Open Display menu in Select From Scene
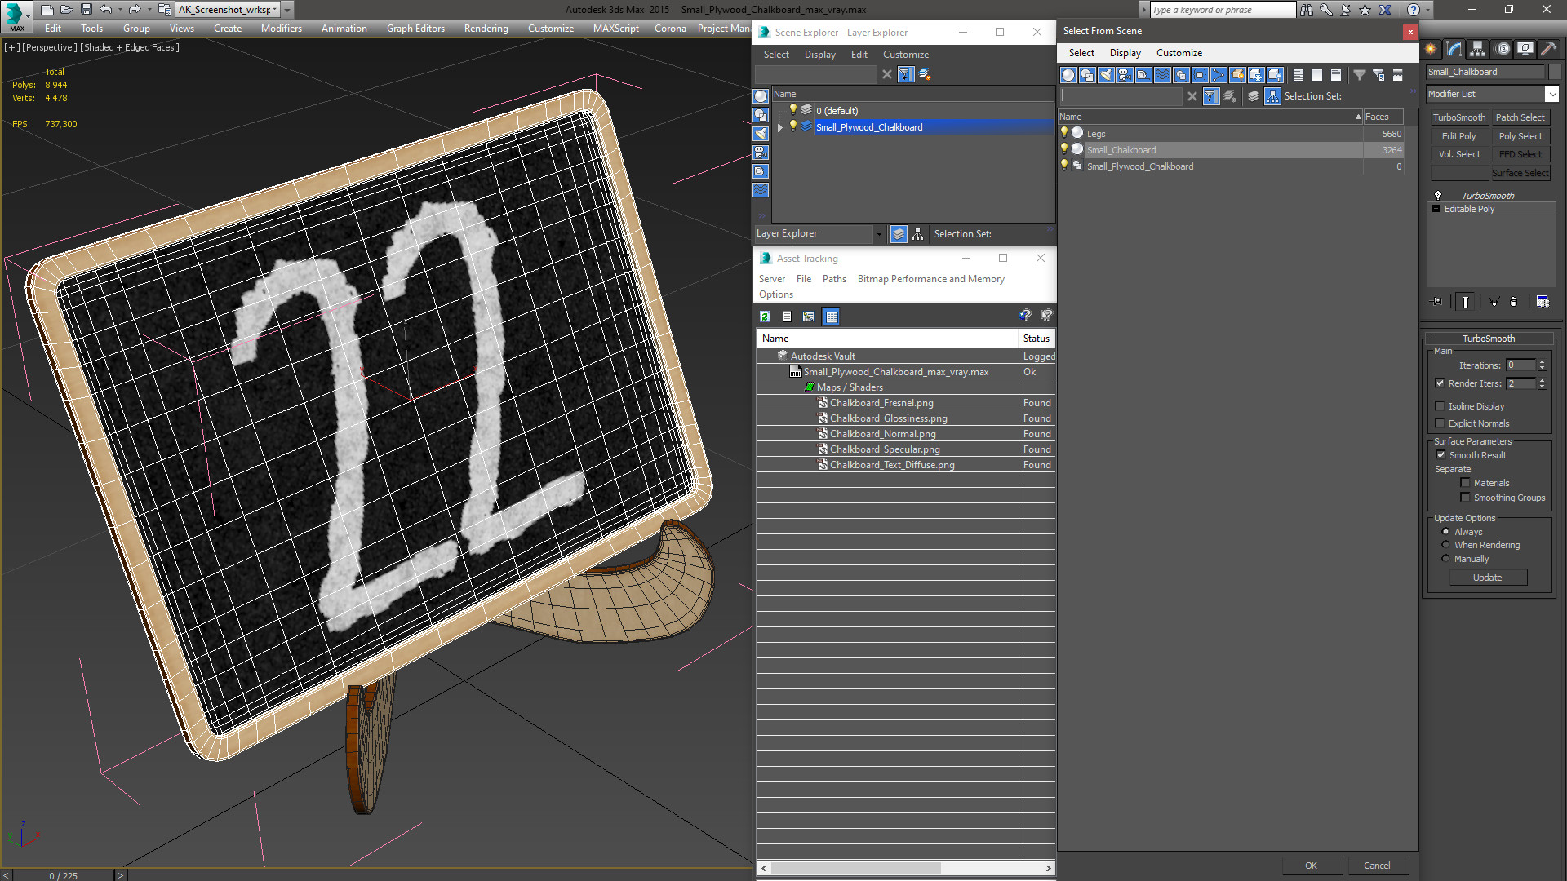 click(x=1125, y=53)
